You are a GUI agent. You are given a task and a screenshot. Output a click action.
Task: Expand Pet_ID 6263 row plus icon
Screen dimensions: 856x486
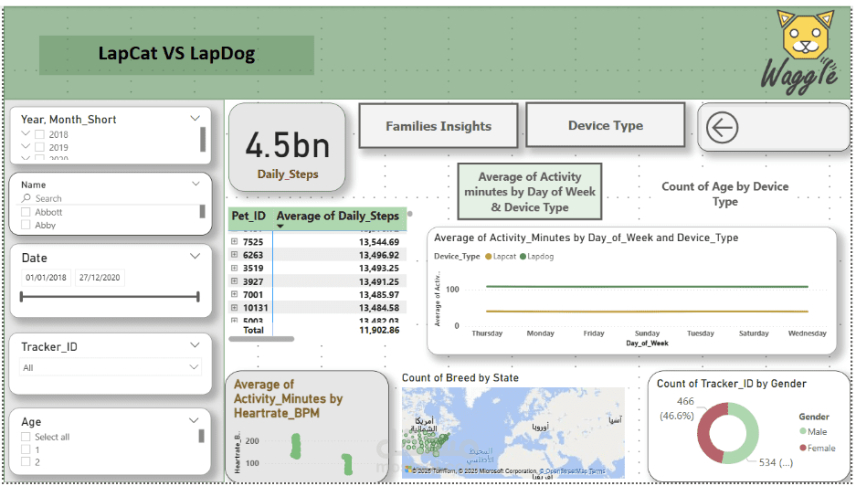tap(235, 255)
